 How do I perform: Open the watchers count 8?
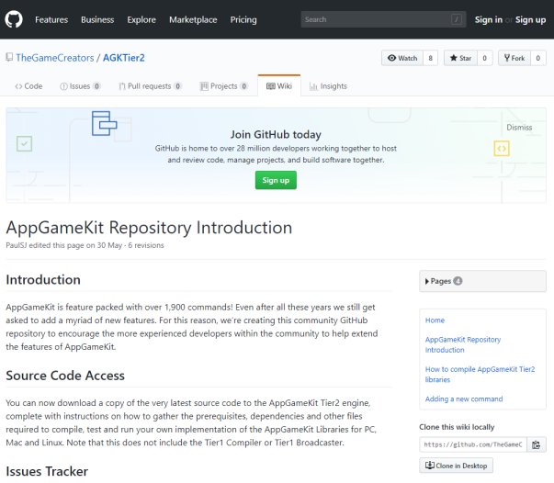pyautogui.click(x=430, y=58)
